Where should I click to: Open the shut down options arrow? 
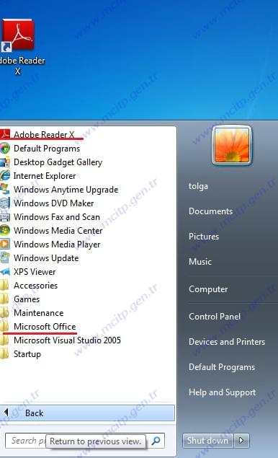coord(241,441)
